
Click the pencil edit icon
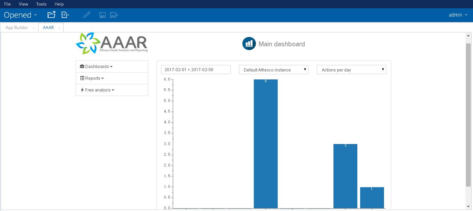coord(86,15)
